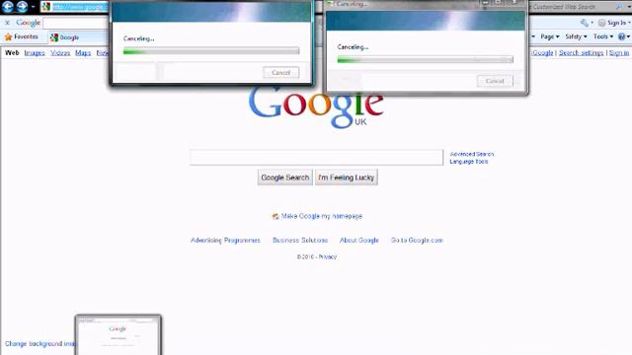Open the Videos link
Screen dimensions: 632x355
pyautogui.click(x=60, y=52)
